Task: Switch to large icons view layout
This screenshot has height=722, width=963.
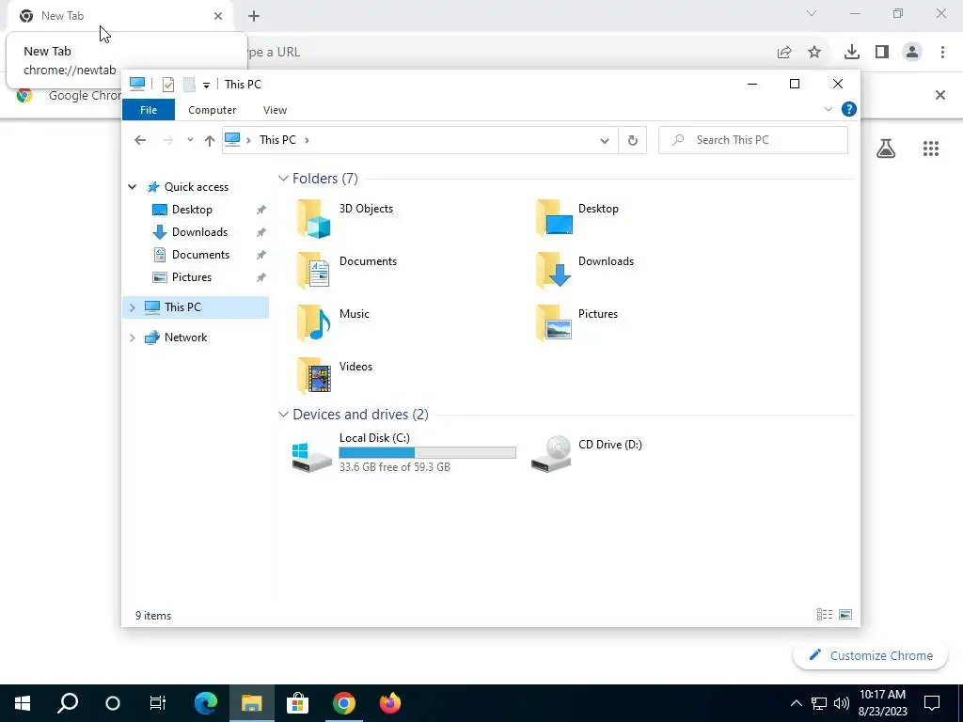Action: pyautogui.click(x=845, y=615)
